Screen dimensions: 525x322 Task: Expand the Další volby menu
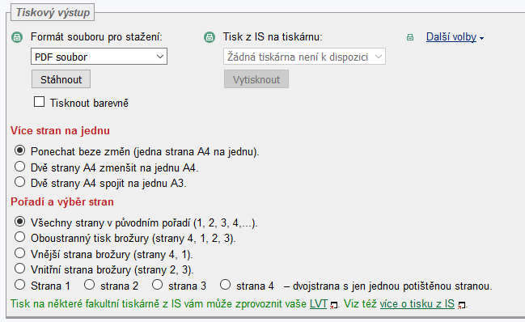pyautogui.click(x=455, y=37)
